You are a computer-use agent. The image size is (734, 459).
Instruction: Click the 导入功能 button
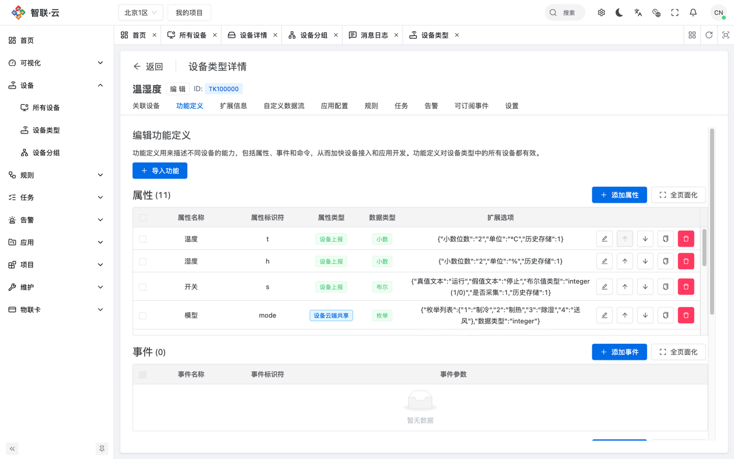click(x=160, y=171)
